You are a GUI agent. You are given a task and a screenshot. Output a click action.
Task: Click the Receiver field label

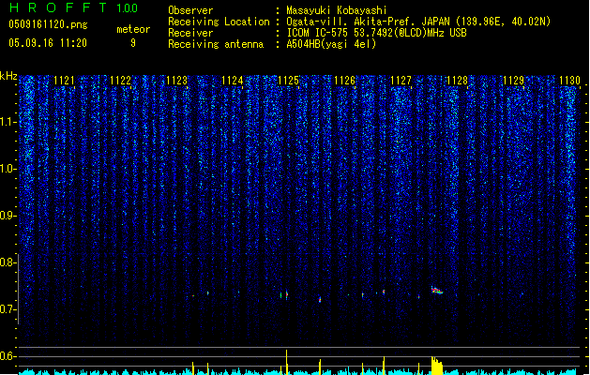190,33
